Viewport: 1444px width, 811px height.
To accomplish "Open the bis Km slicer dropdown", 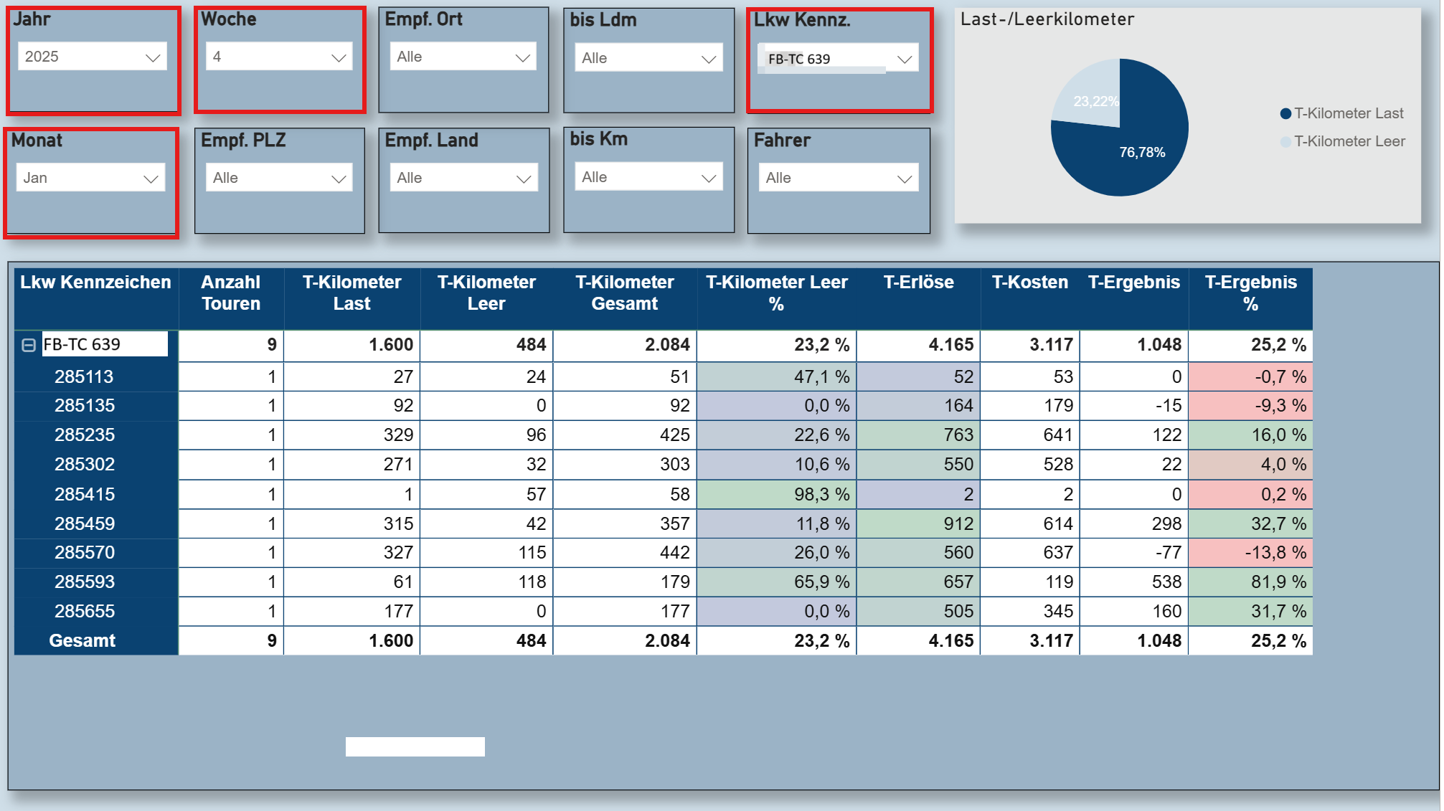I will click(x=648, y=177).
